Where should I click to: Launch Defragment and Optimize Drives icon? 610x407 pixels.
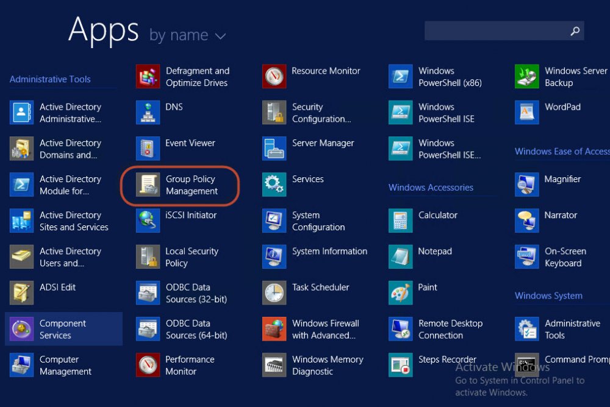click(148, 77)
